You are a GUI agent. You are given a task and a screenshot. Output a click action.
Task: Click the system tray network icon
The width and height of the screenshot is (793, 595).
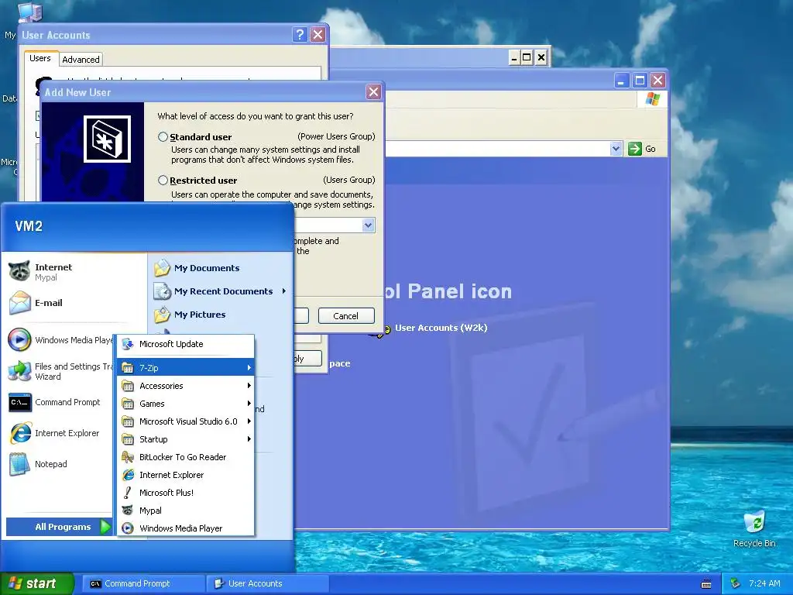[736, 583]
